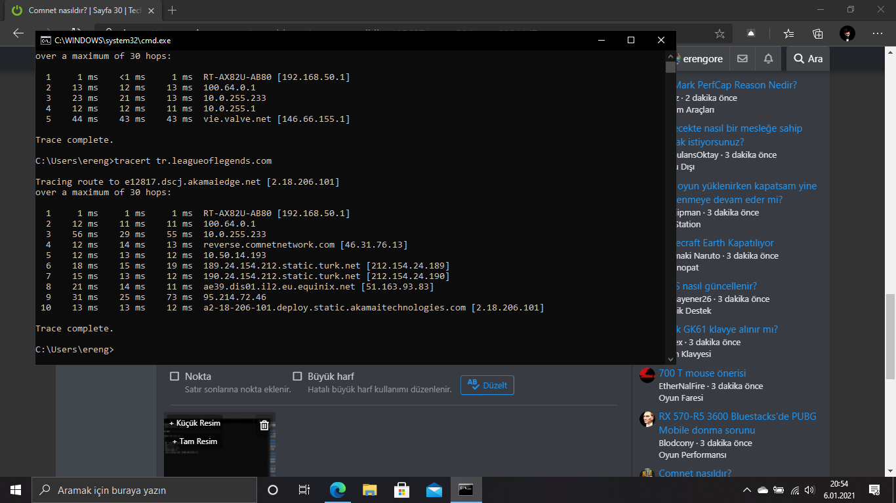Open the Edge Collections icon
This screenshot has height=503, width=896.
818,33
